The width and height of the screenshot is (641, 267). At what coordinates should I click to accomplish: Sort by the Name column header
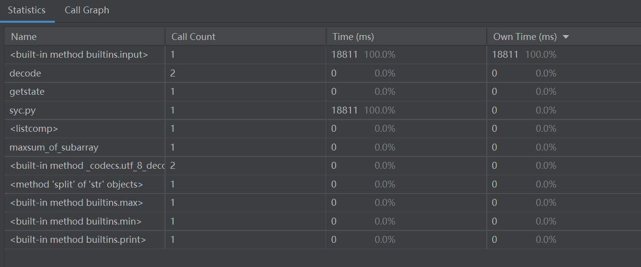tap(24, 37)
